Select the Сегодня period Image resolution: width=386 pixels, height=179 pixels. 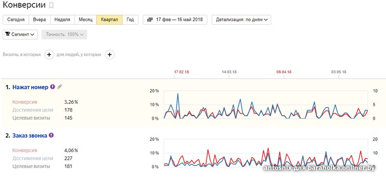[16, 20]
